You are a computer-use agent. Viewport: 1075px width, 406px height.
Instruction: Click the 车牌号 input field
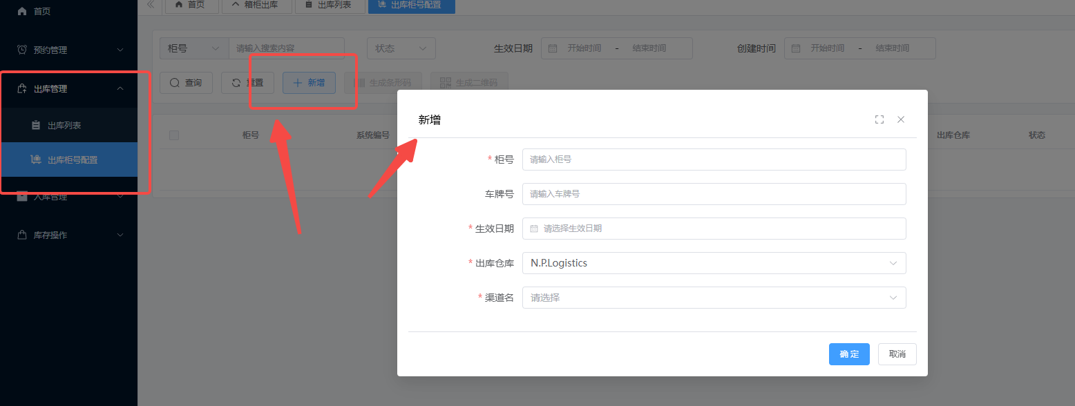click(x=714, y=194)
